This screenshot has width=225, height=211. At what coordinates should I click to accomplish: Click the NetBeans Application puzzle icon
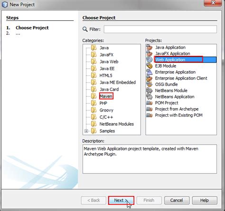pos(149,97)
